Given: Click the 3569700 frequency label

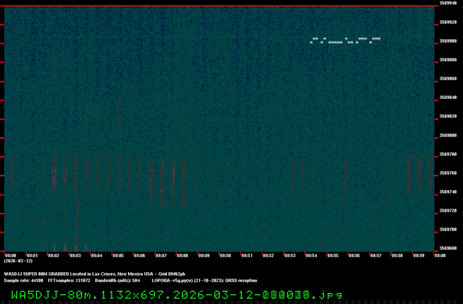Looking at the screenshot, I should tap(447, 230).
